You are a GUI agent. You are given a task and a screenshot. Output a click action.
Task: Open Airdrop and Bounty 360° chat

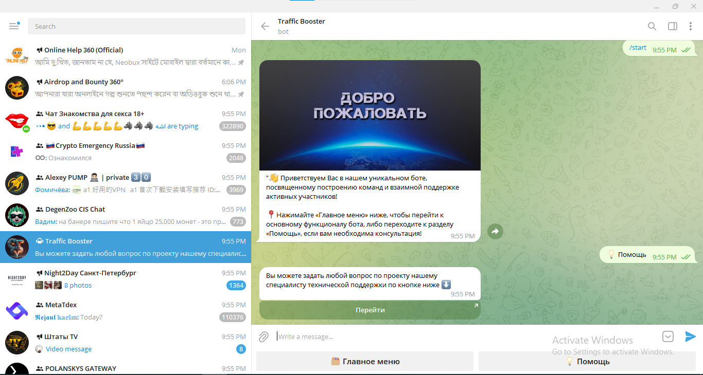(x=126, y=88)
